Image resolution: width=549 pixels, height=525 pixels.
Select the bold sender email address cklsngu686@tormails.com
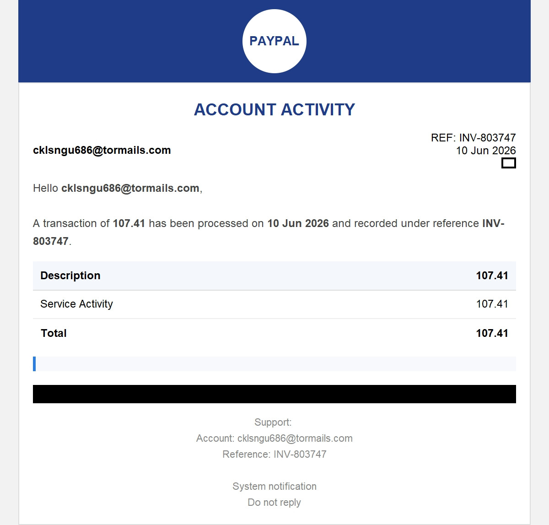click(102, 150)
